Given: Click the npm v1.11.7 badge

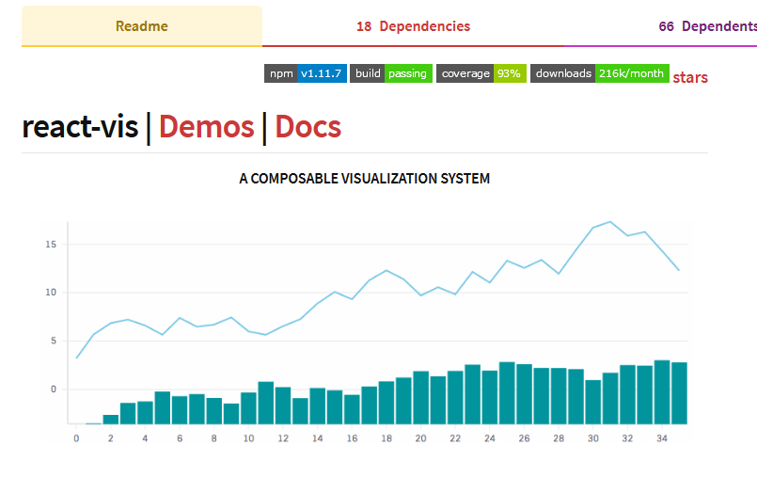Looking at the screenshot, I should coord(306,73).
